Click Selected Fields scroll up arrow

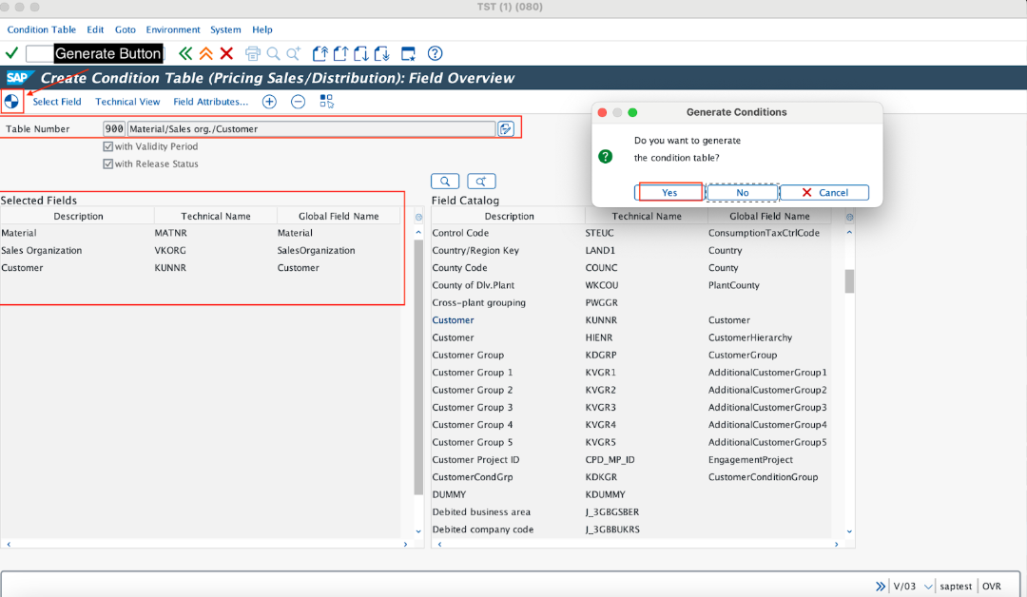click(x=418, y=232)
